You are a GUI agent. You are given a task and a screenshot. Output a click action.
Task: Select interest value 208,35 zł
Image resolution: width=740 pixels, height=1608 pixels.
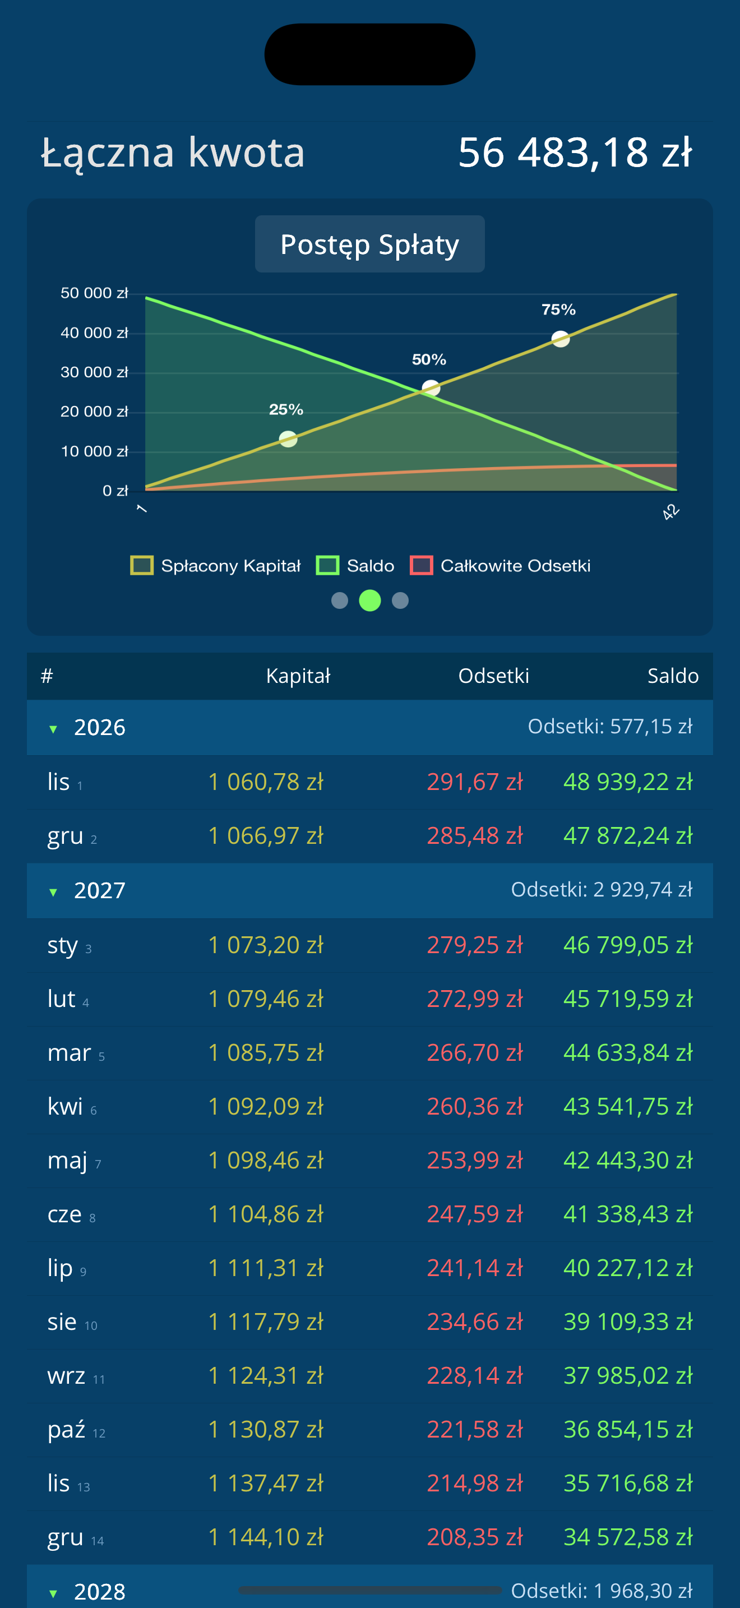pos(475,1537)
